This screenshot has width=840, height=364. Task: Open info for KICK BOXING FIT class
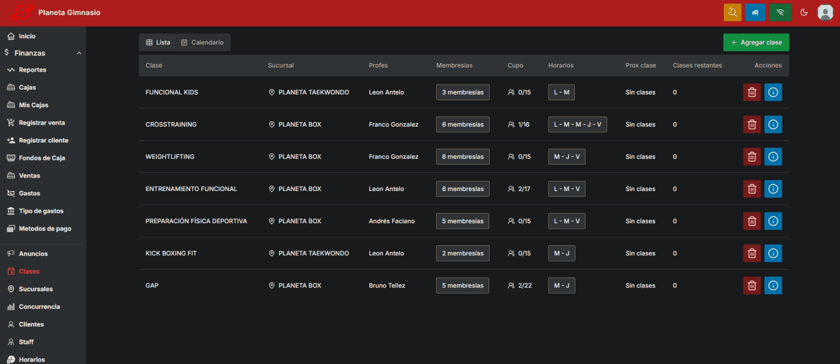tap(773, 254)
